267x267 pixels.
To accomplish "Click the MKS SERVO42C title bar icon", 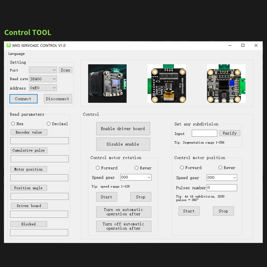I will pyautogui.click(x=9, y=45).
